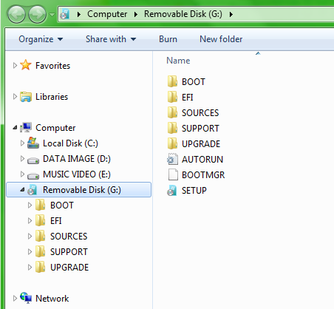The image size is (334, 309).
Task: Select the BOOTMGR file icon
Action: 173,175
